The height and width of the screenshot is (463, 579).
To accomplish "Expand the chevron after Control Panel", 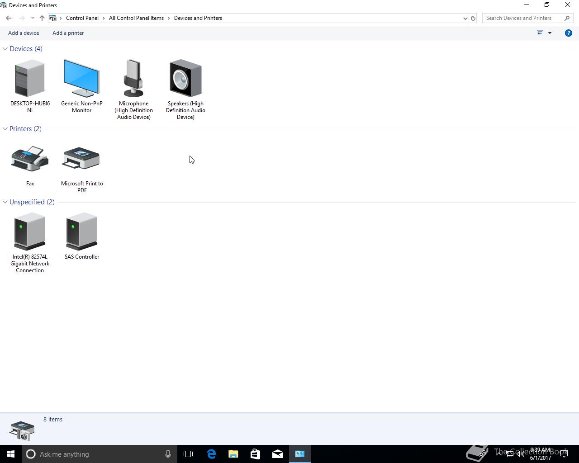I will click(x=104, y=18).
